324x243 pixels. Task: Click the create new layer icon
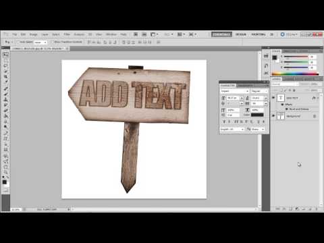click(310, 209)
